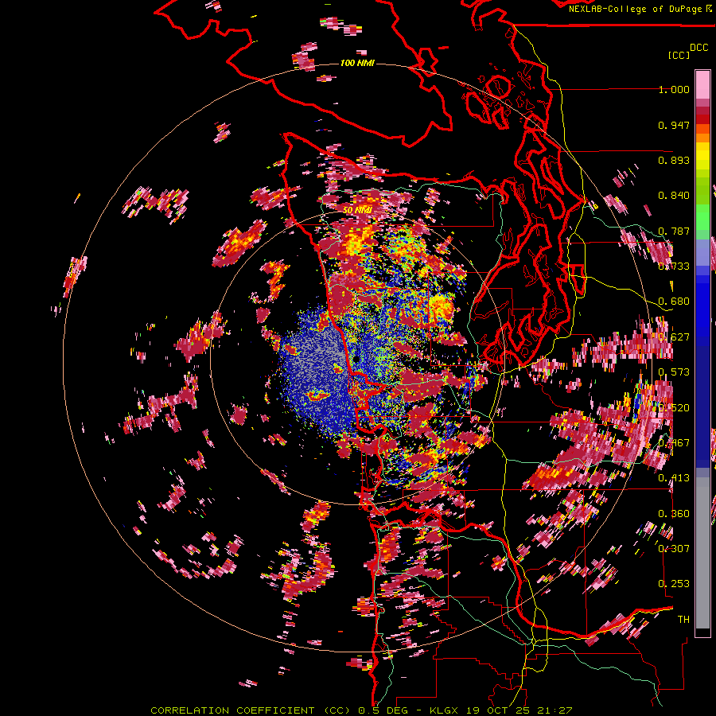
Task: Select the 0.947 scale value
Action: click(674, 125)
